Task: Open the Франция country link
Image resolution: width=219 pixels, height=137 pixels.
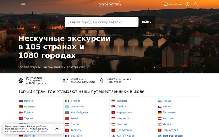Action: [76, 136]
